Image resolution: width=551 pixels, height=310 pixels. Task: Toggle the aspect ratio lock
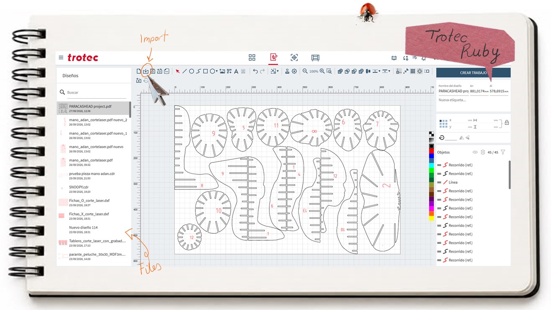coord(507,123)
